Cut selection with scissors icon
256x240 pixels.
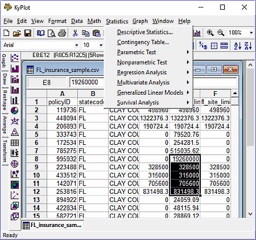[x=75, y=33]
